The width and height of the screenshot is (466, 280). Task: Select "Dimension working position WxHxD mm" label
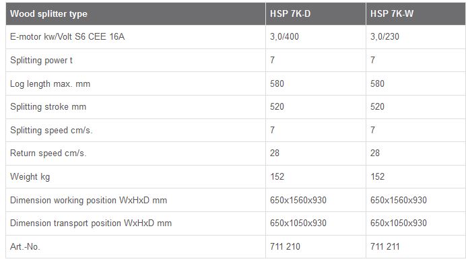(88, 200)
